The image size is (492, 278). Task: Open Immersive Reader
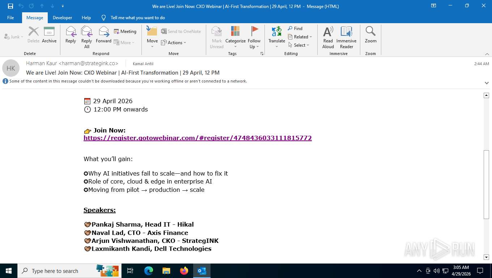click(347, 37)
